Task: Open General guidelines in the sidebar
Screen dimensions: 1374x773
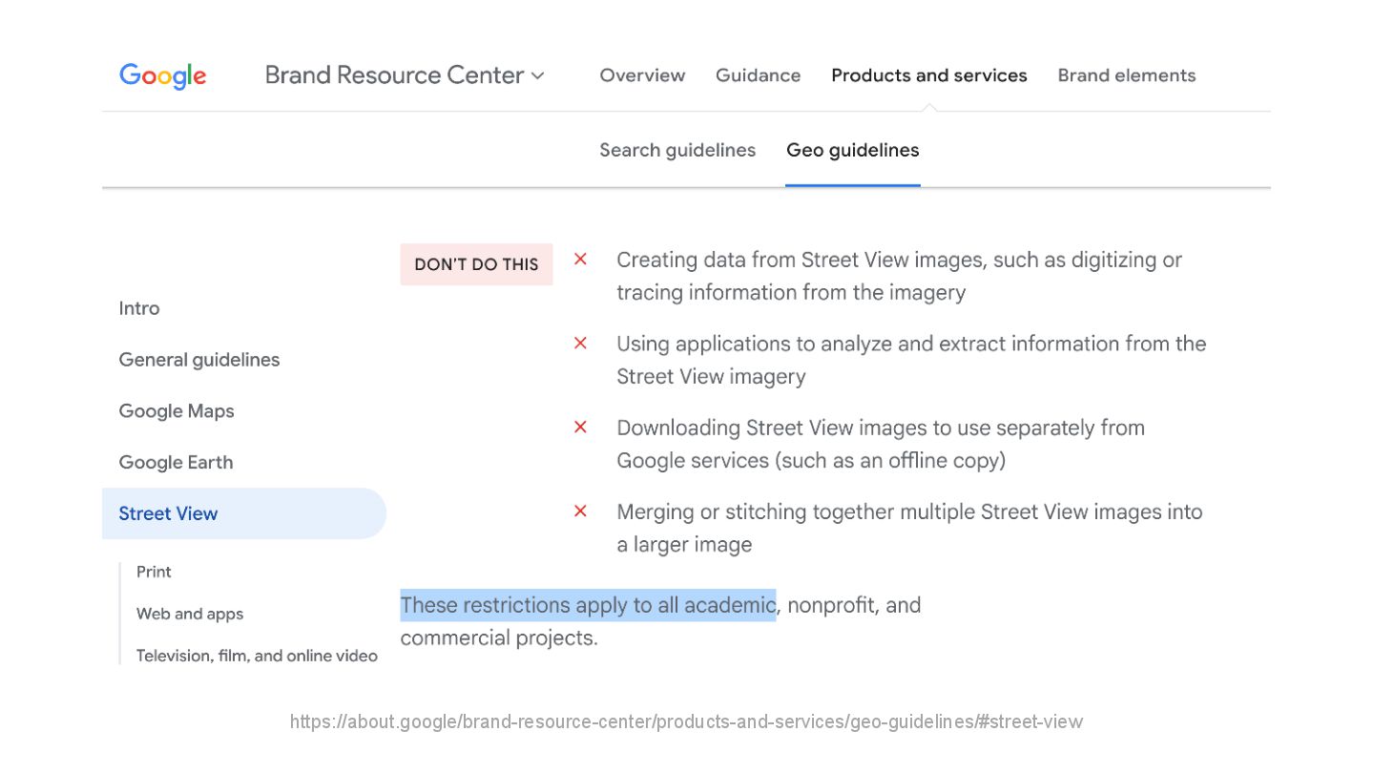Action: pyautogui.click(x=199, y=360)
